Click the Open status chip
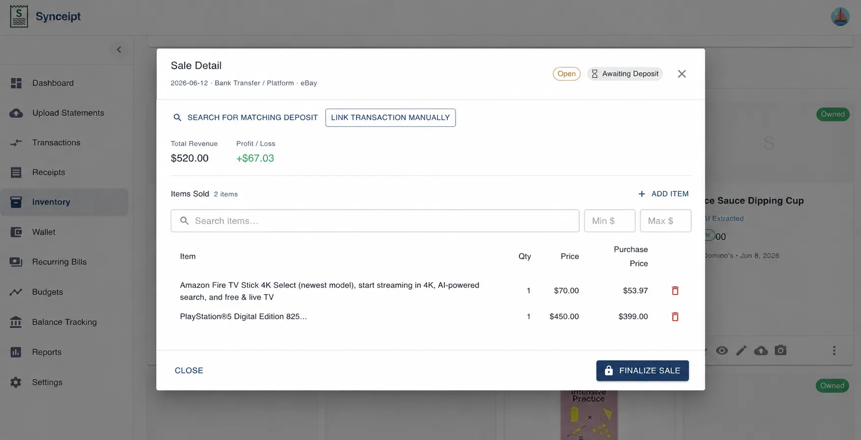The image size is (861, 440). [566, 74]
